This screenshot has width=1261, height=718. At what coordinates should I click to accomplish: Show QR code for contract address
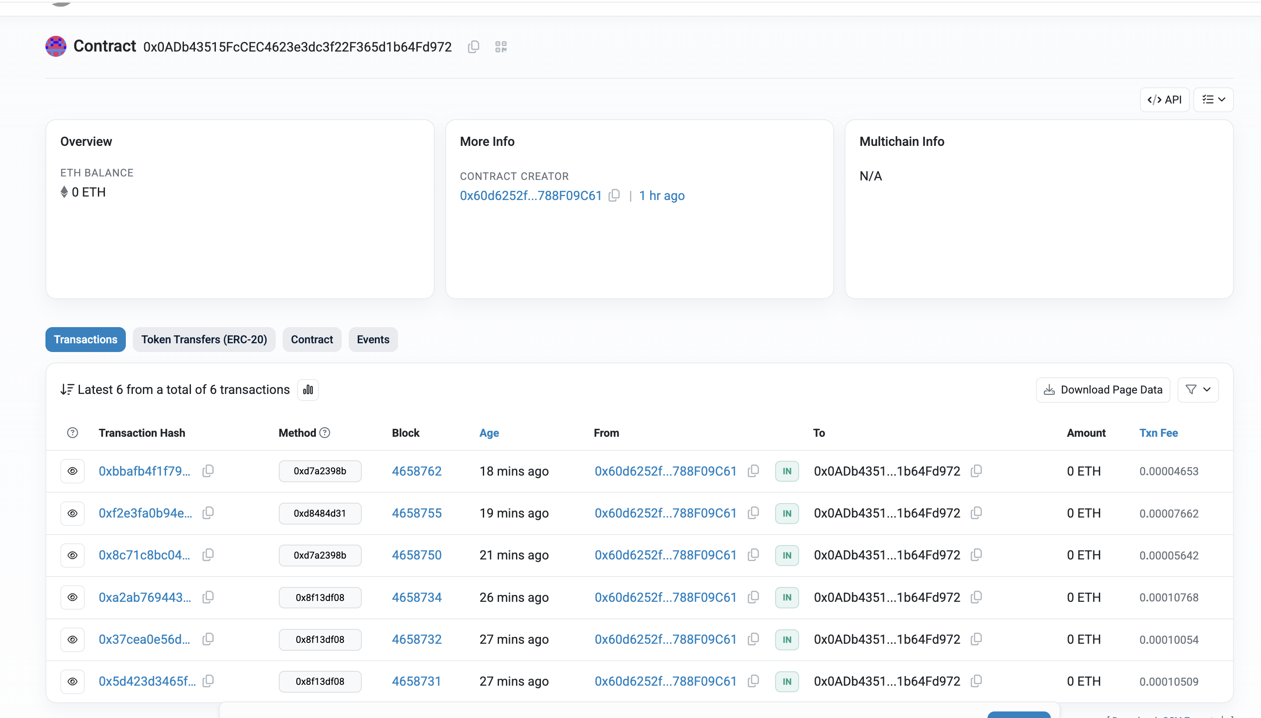click(x=501, y=47)
